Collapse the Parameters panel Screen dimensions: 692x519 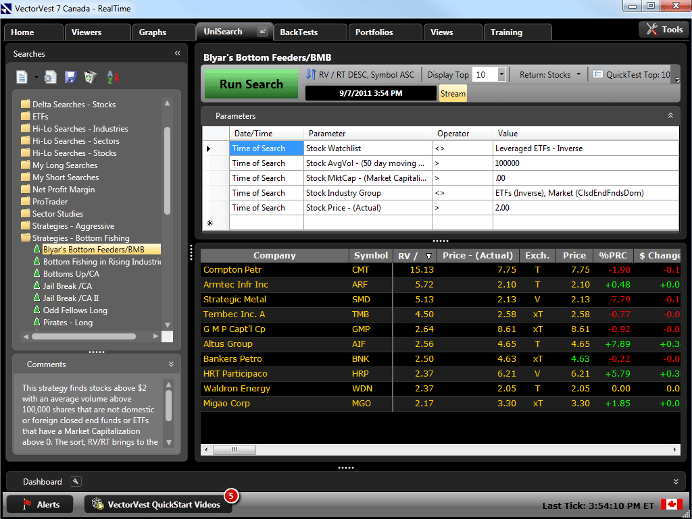[670, 116]
